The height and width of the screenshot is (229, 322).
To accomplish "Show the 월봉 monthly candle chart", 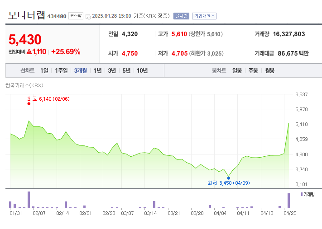I will coord(269,70).
